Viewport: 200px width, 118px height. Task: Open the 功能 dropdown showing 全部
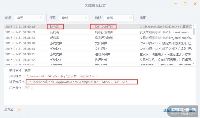pyautogui.click(x=119, y=18)
